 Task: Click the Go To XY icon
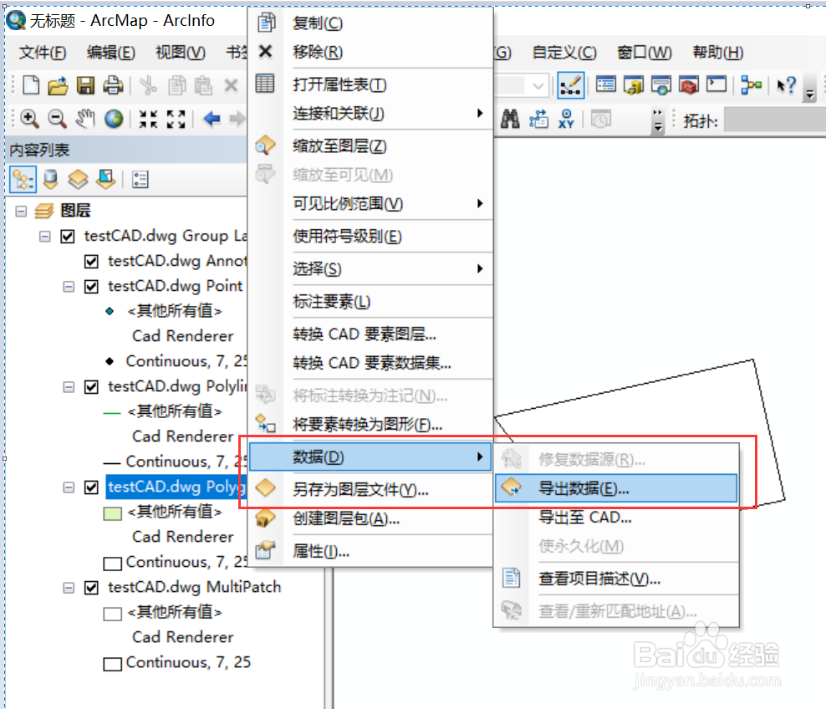pyautogui.click(x=566, y=119)
